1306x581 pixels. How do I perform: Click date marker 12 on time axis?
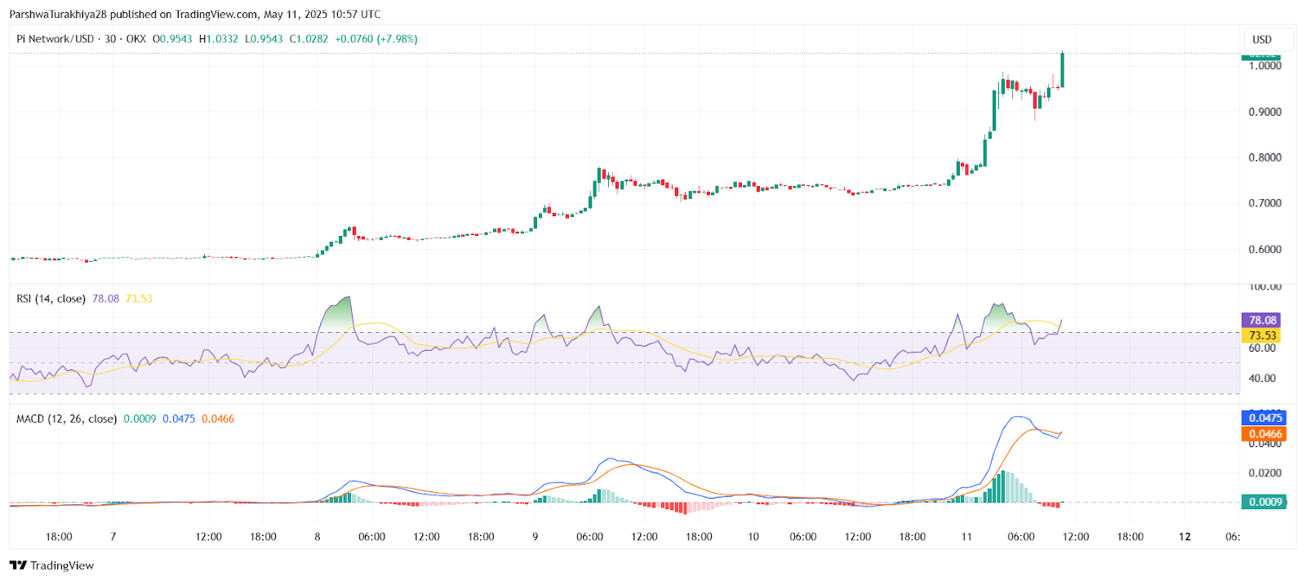(x=1184, y=537)
